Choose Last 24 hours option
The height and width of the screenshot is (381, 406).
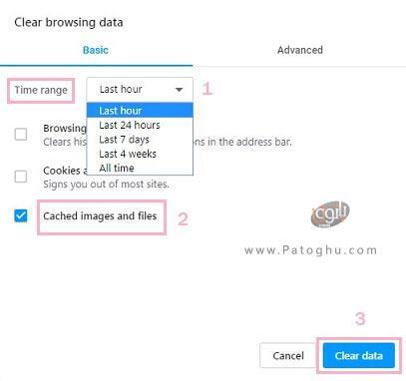tap(140, 125)
